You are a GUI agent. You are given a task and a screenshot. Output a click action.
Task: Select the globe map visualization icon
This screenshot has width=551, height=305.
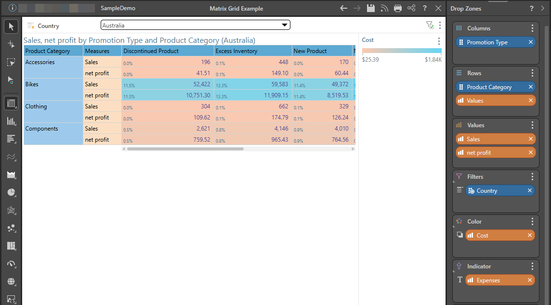[12, 281]
